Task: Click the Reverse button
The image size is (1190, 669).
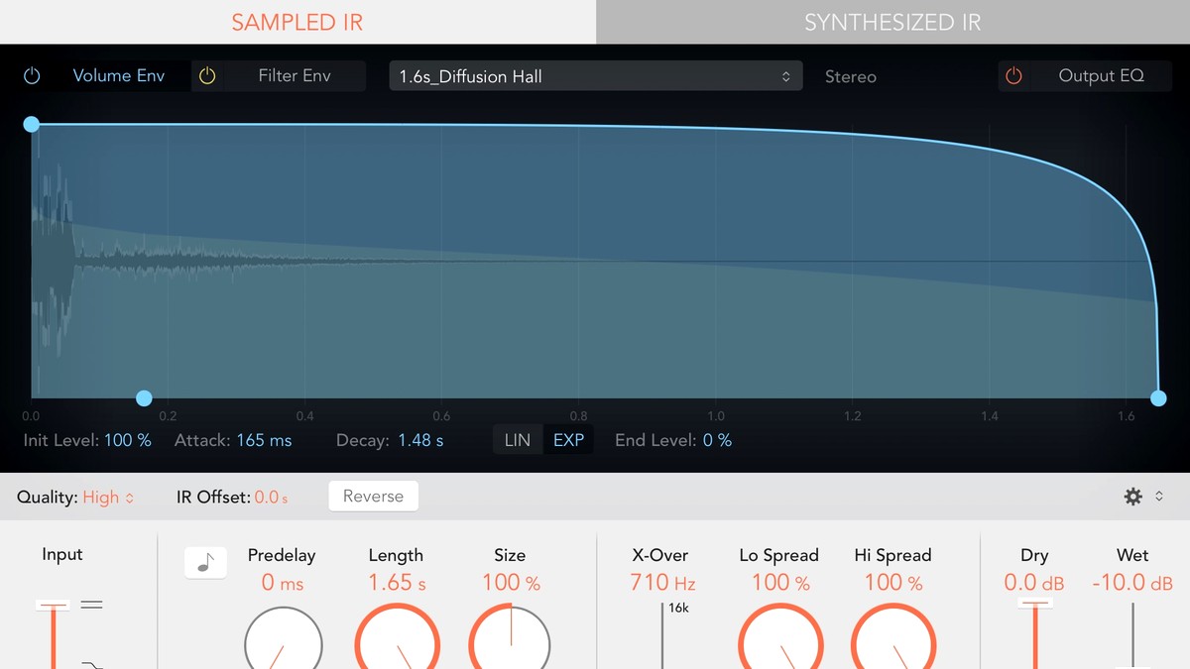Action: pyautogui.click(x=373, y=496)
